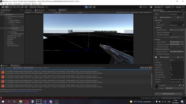
Task: Toggle the Contribute Global checkbox
Action: [x=171, y=35]
